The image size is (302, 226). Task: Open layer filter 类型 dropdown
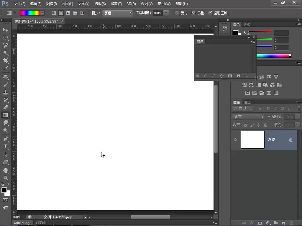point(242,109)
